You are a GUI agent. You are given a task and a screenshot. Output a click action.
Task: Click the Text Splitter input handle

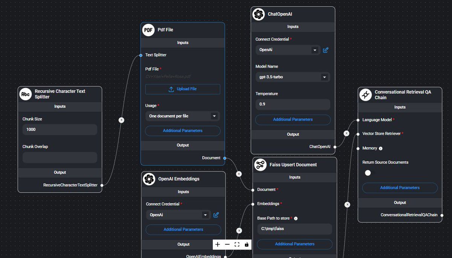point(141,55)
